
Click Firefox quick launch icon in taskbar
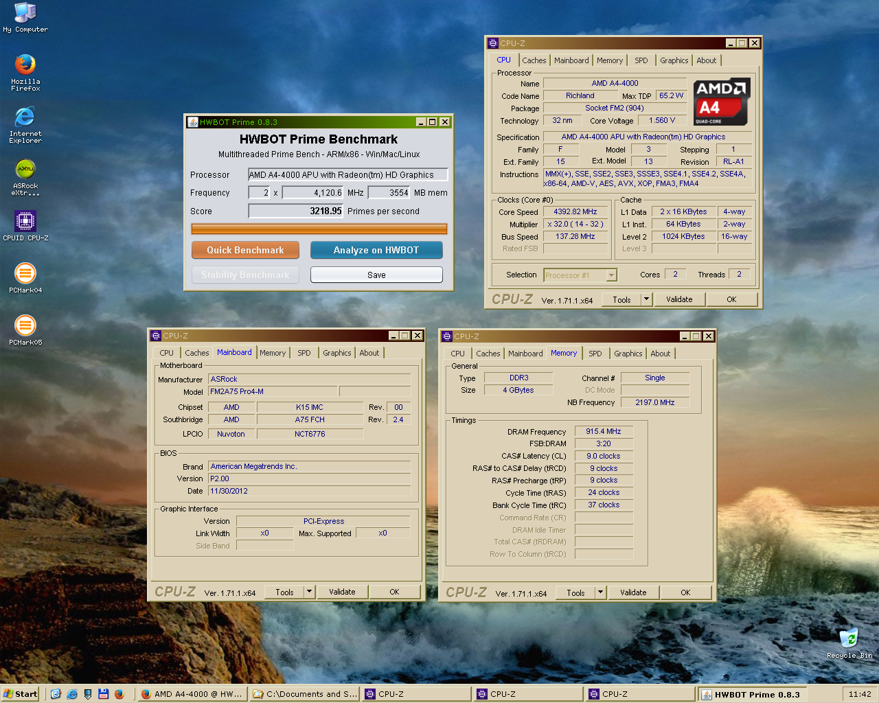coord(119,694)
